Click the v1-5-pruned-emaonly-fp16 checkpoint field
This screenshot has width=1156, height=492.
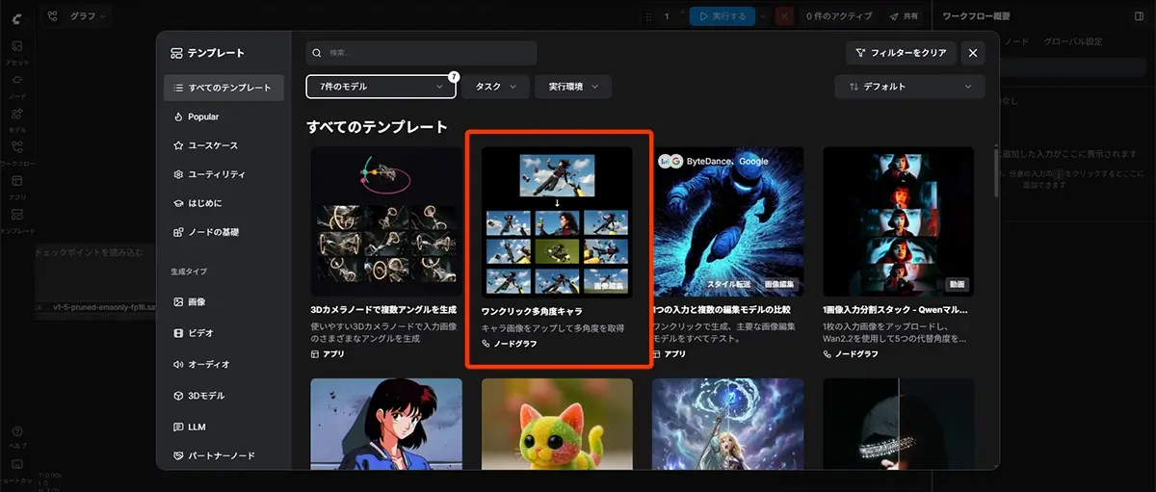point(94,307)
